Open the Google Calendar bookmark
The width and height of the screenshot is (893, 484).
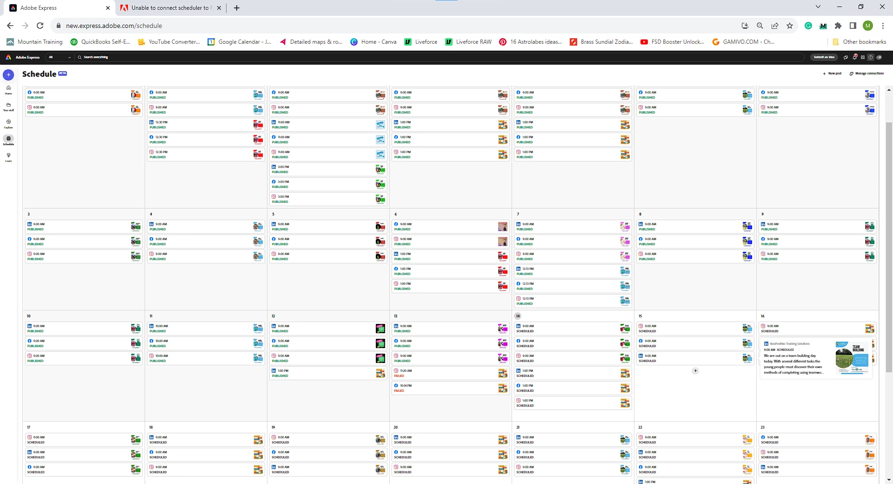click(239, 42)
